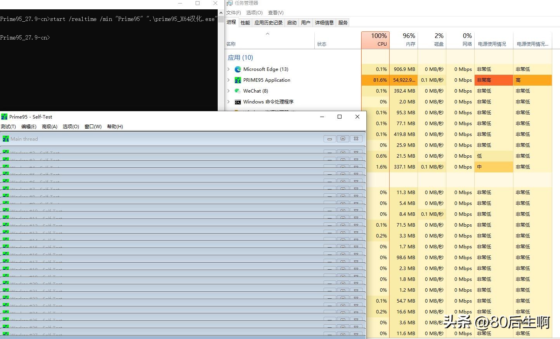Expand the Windows 命令处理程序 group
This screenshot has height=339, width=560.
click(x=229, y=102)
